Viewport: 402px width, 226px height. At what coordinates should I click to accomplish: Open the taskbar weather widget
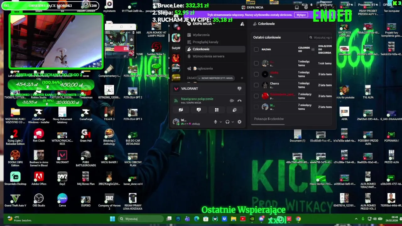point(19,219)
